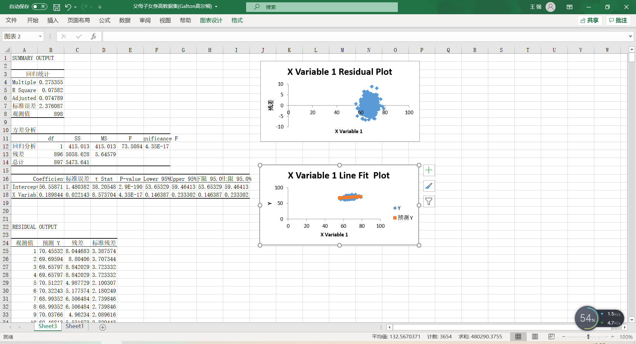This screenshot has height=344, width=636.
Task: Click the 批注 comments button
Action: 618,21
